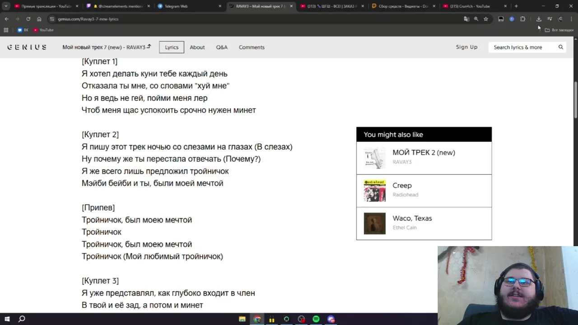Open Spotify from the taskbar
The image size is (578, 325).
pyautogui.click(x=316, y=319)
